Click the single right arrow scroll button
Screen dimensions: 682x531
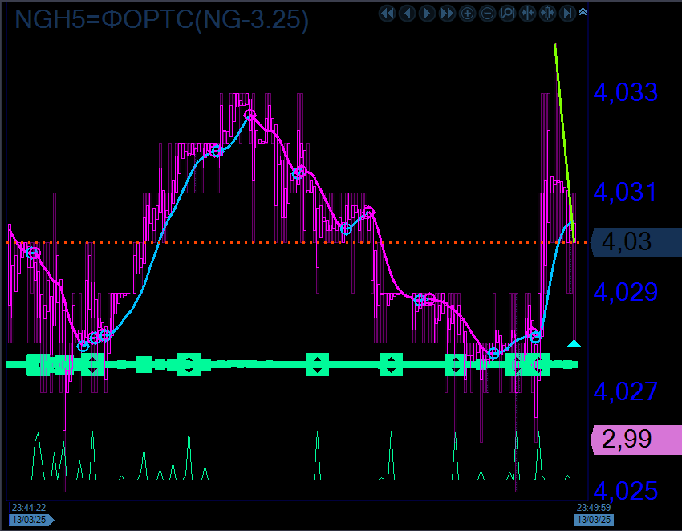coord(427,13)
